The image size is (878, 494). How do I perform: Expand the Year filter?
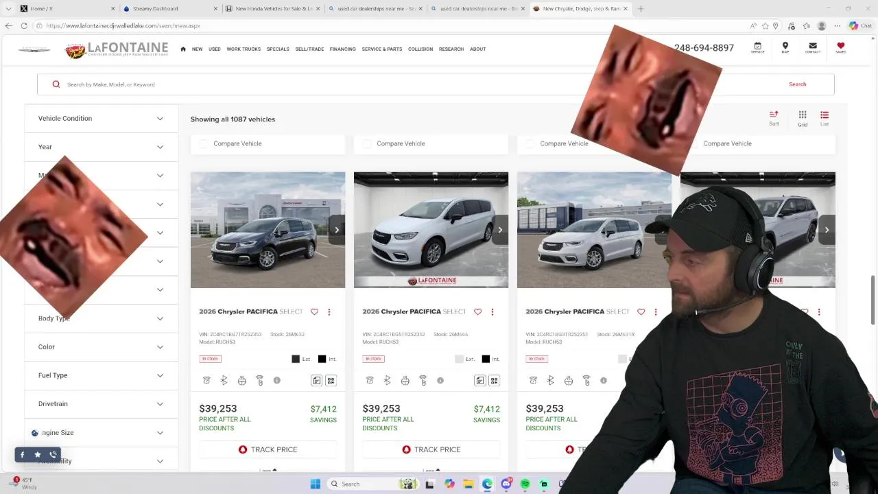[101, 147]
